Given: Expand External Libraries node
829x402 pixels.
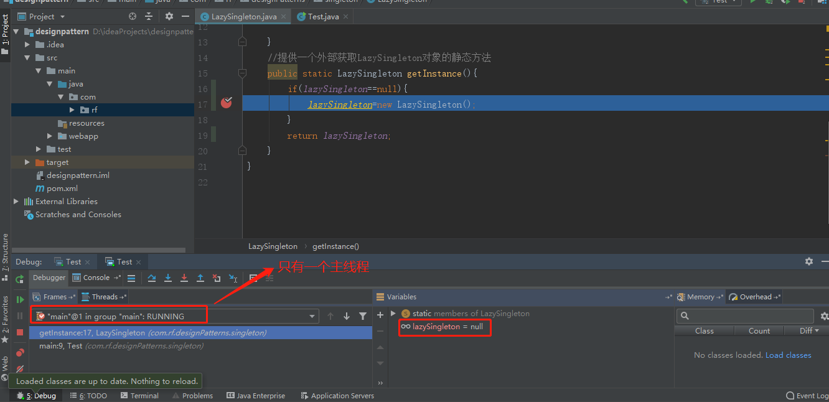Looking at the screenshot, I should [x=16, y=202].
